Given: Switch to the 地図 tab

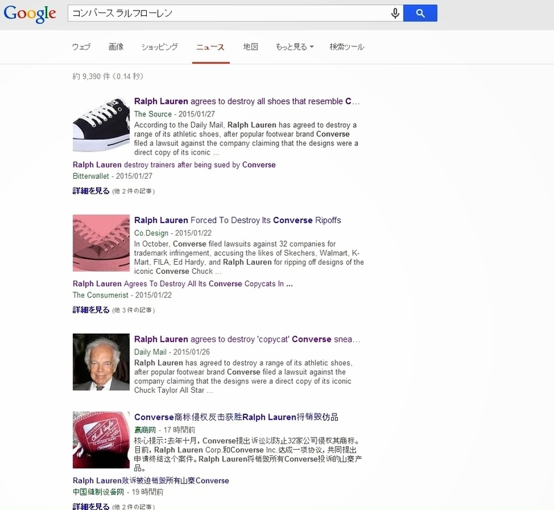Looking at the screenshot, I should pyautogui.click(x=251, y=46).
